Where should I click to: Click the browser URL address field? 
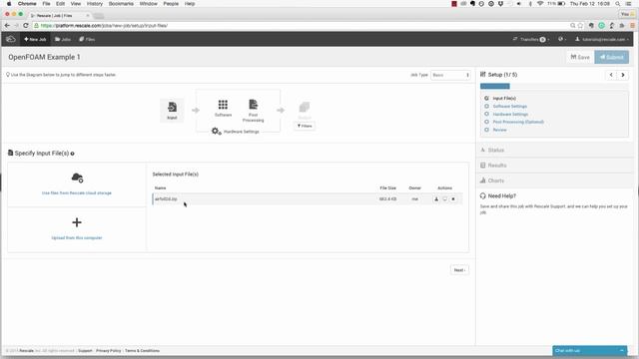[302, 25]
